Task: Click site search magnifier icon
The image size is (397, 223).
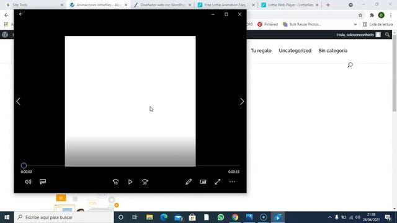Action: point(350,65)
